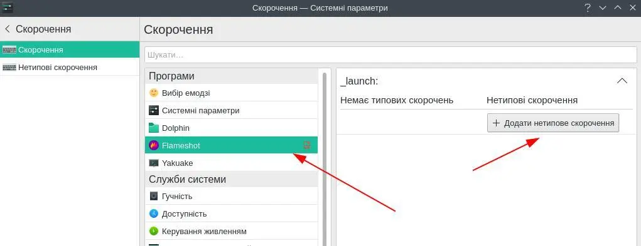Click the System Settings app icon in title bar

8,8
